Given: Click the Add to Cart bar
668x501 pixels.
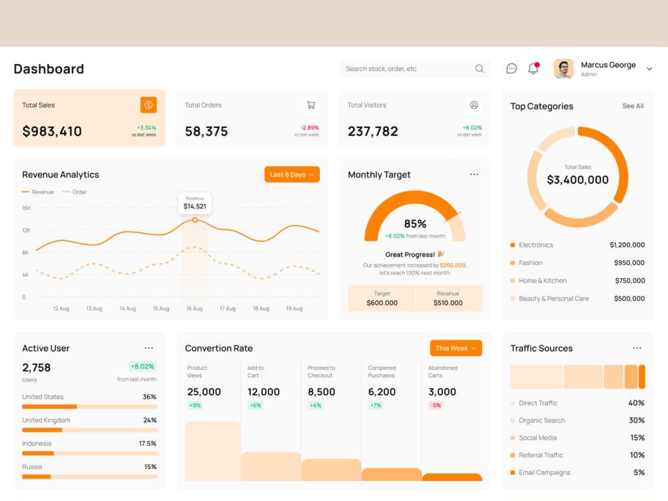Looking at the screenshot, I should tap(271, 466).
